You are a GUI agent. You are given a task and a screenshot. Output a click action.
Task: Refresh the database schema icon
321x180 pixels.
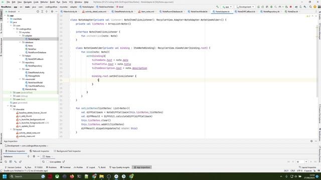tap(6, 162)
